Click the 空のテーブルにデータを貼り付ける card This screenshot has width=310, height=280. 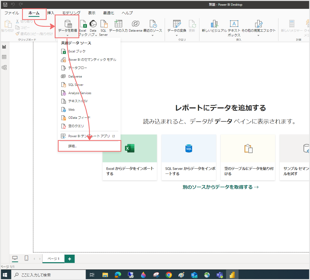248,157
